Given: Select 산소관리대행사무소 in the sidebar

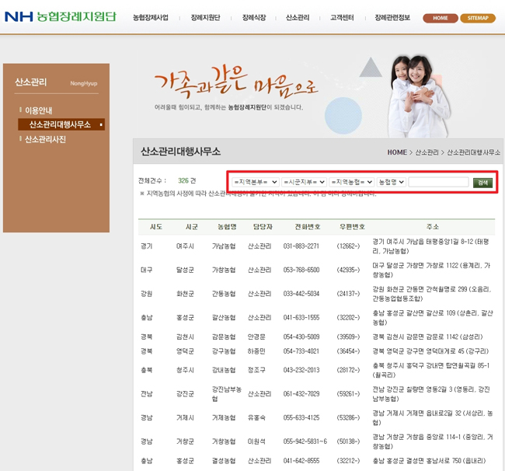Looking at the screenshot, I should [60, 124].
